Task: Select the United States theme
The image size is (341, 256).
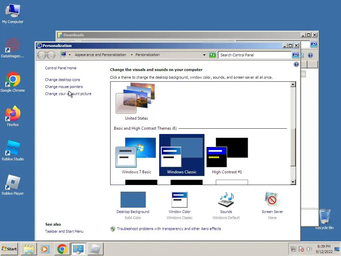Action: tap(136, 102)
